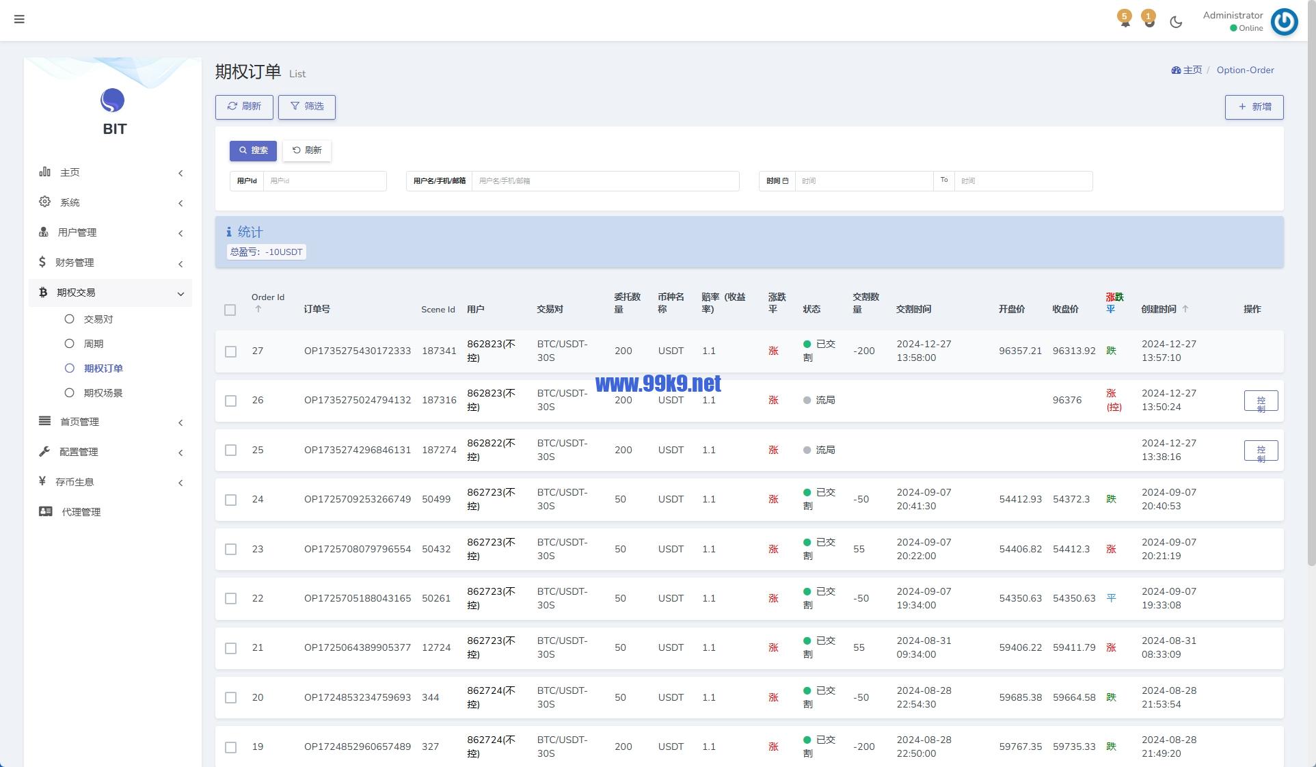The height and width of the screenshot is (767, 1316).
Task: Click the 主页 chart icon in sidebar
Action: pos(45,172)
